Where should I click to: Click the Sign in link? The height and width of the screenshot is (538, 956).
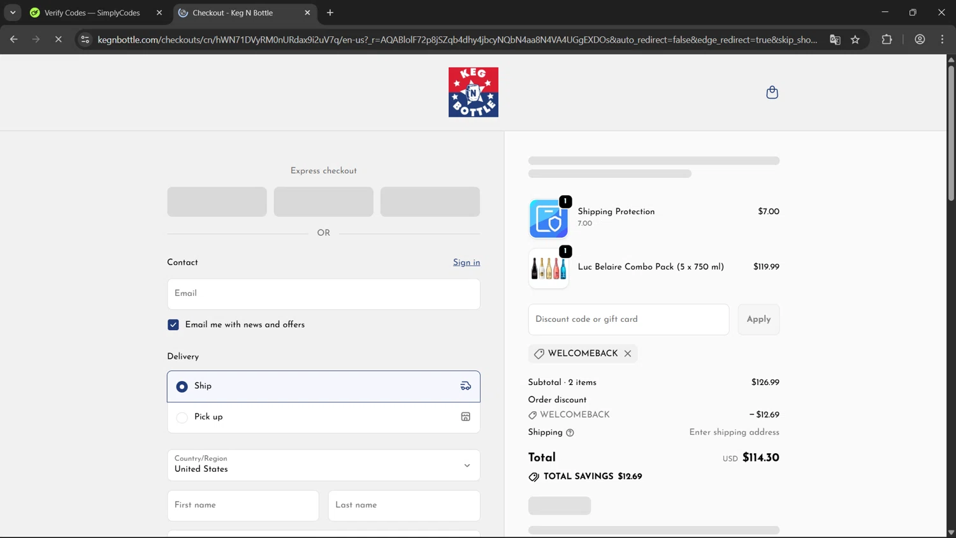click(x=467, y=263)
